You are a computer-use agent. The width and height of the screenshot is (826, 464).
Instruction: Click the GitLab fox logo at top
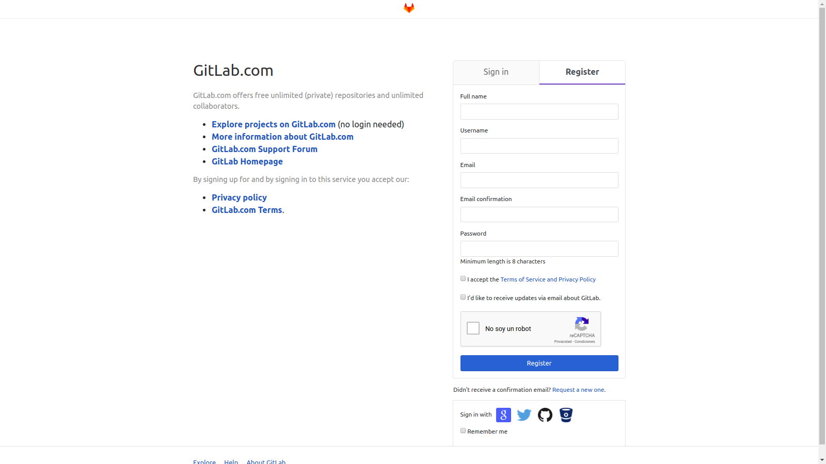pyautogui.click(x=409, y=8)
